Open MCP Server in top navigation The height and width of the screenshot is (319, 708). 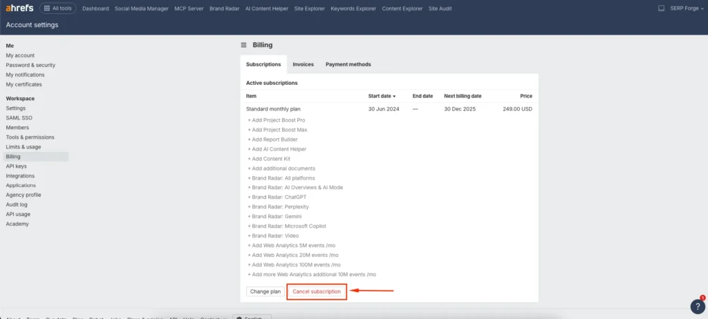[x=189, y=8]
